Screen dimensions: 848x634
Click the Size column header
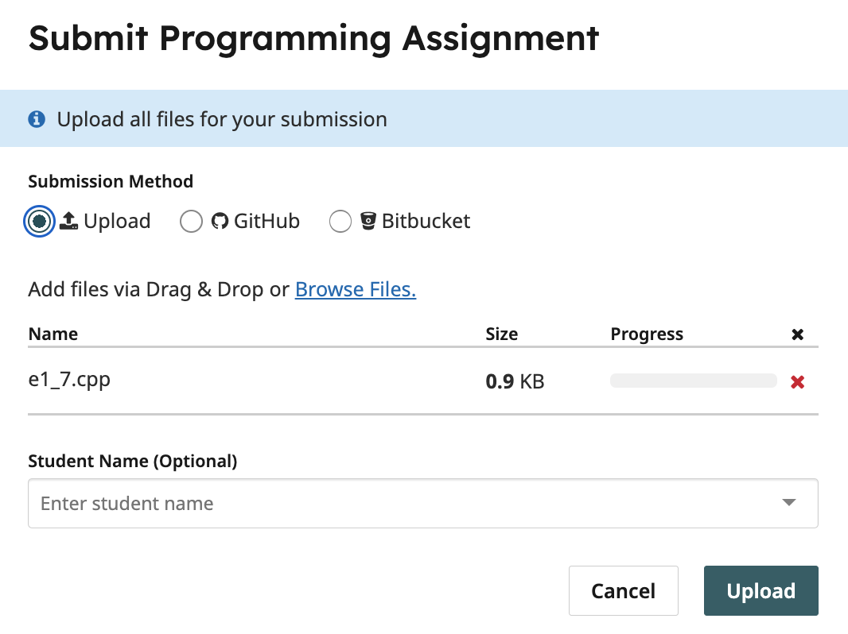click(x=501, y=334)
